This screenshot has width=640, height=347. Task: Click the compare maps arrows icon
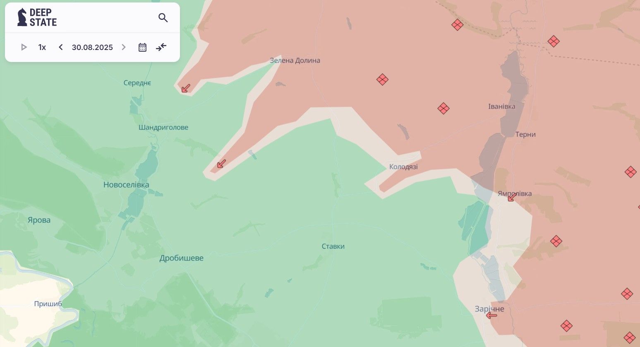click(x=161, y=47)
